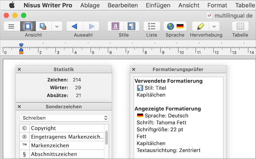
Task: Click the orange left margin ruler marker
Action: 21,52
